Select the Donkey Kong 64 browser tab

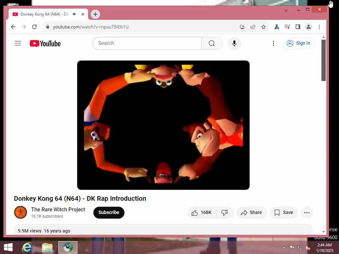(48, 14)
